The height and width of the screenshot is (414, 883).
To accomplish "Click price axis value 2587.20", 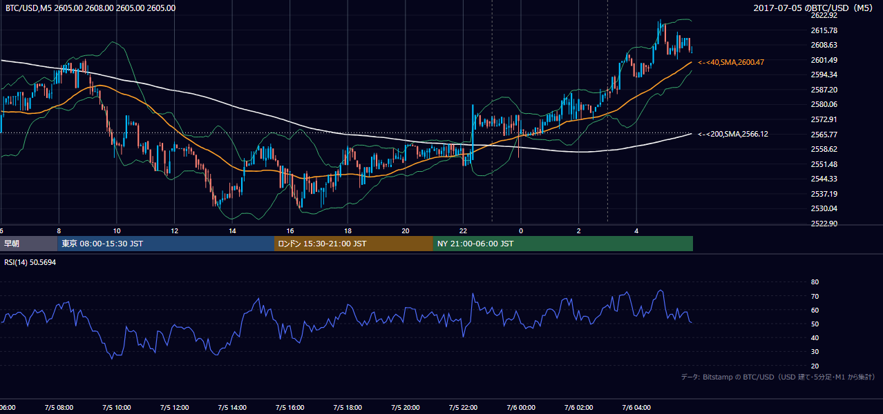I will click(824, 90).
